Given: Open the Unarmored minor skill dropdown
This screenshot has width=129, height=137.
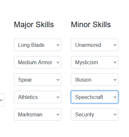Looking at the screenshot, I should point(94,45).
